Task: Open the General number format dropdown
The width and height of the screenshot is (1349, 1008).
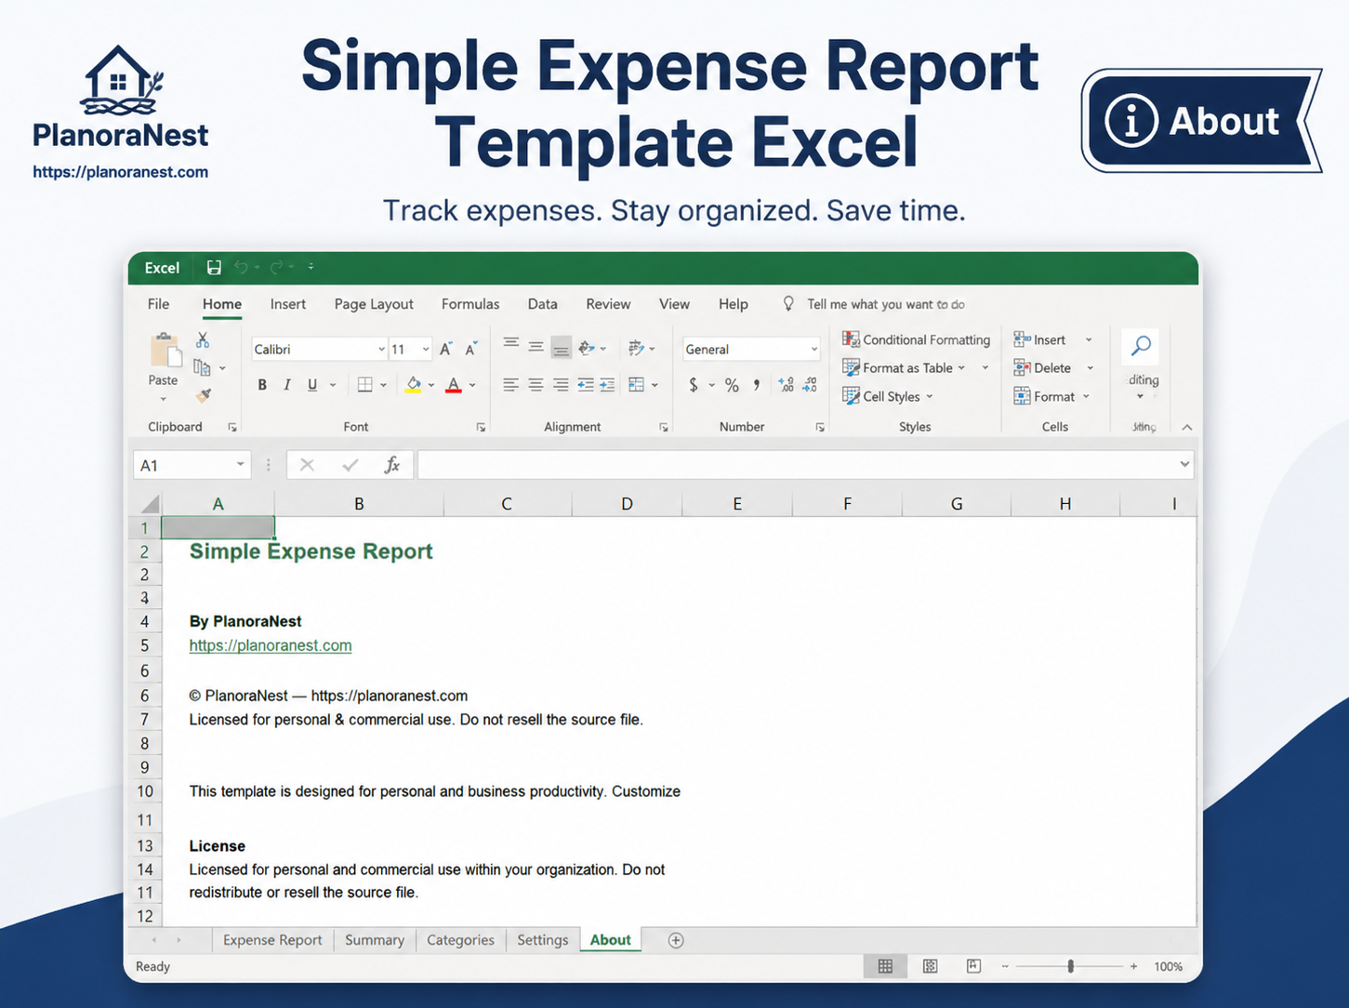Action: [x=814, y=350]
